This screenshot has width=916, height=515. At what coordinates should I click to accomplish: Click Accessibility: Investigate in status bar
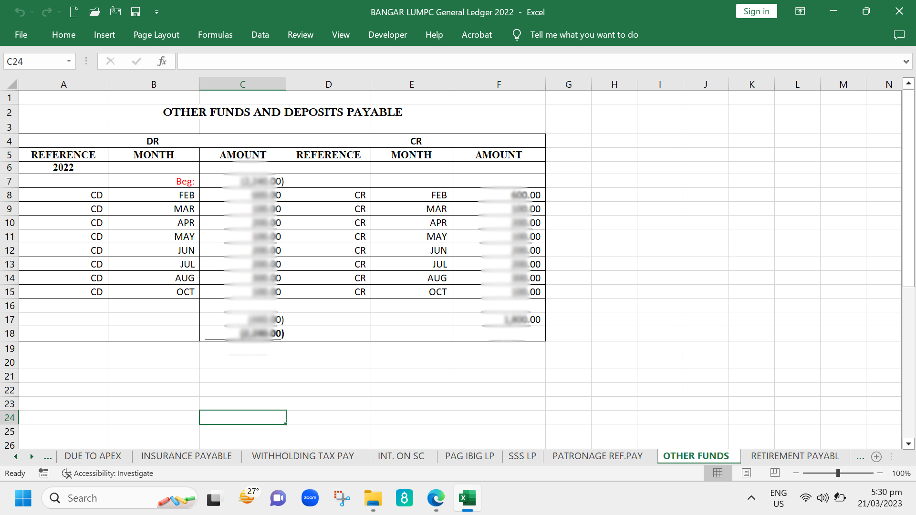(x=108, y=473)
